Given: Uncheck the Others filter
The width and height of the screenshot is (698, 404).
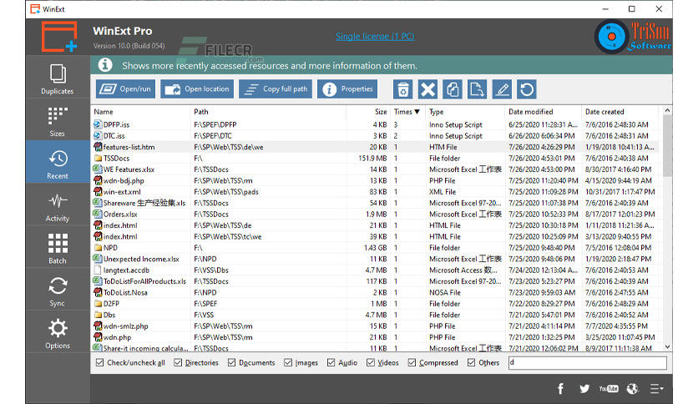Looking at the screenshot, I should (x=472, y=362).
